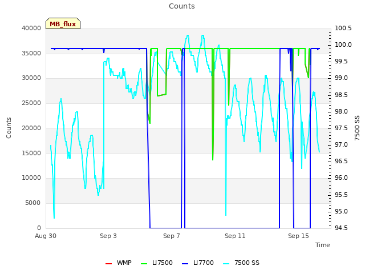365x274 pixels.
Task: Click the MB_flux annotation label
Action: click(x=63, y=23)
